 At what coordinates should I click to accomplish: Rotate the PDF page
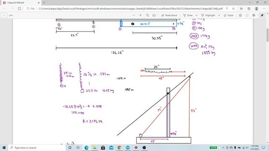pos(147,15)
